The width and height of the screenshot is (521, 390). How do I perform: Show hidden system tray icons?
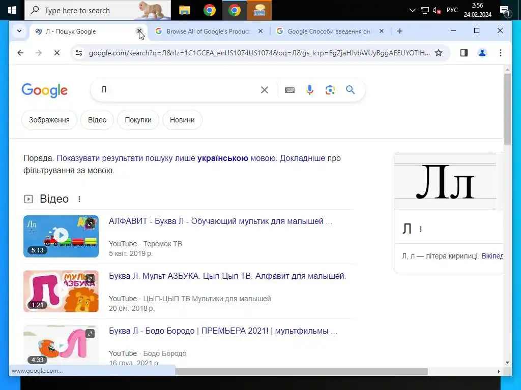pyautogui.click(x=412, y=10)
